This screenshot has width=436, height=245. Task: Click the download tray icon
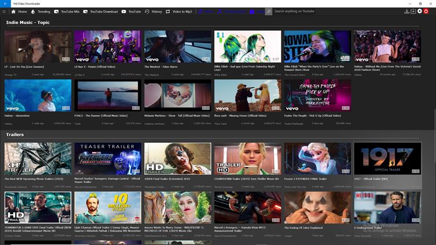(406, 12)
